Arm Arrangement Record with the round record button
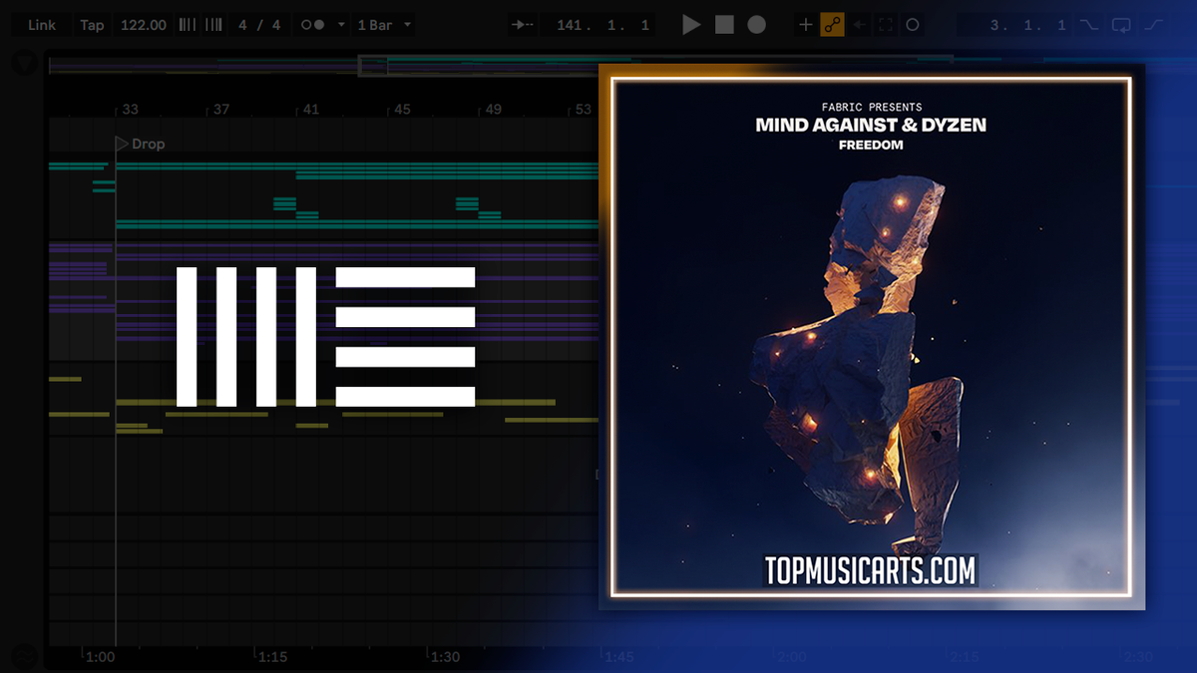 [757, 25]
